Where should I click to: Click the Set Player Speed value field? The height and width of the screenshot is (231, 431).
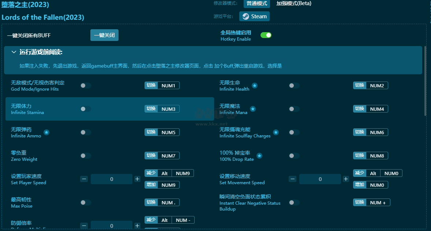[x=111, y=179]
